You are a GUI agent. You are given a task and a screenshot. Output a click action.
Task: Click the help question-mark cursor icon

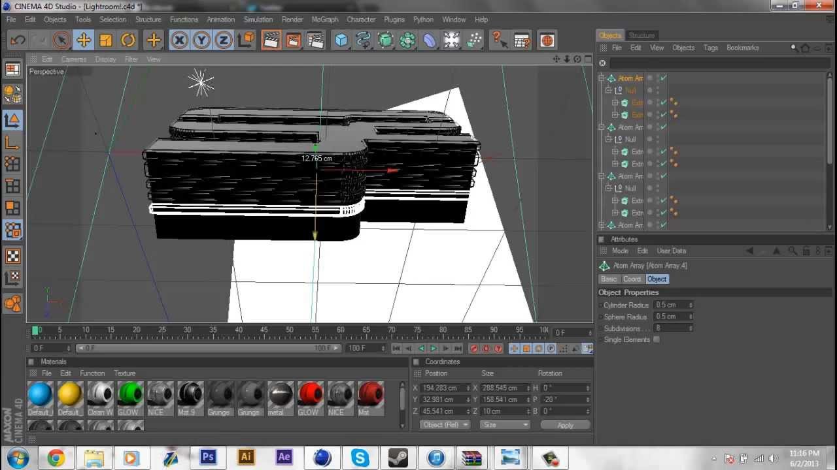coord(500,40)
